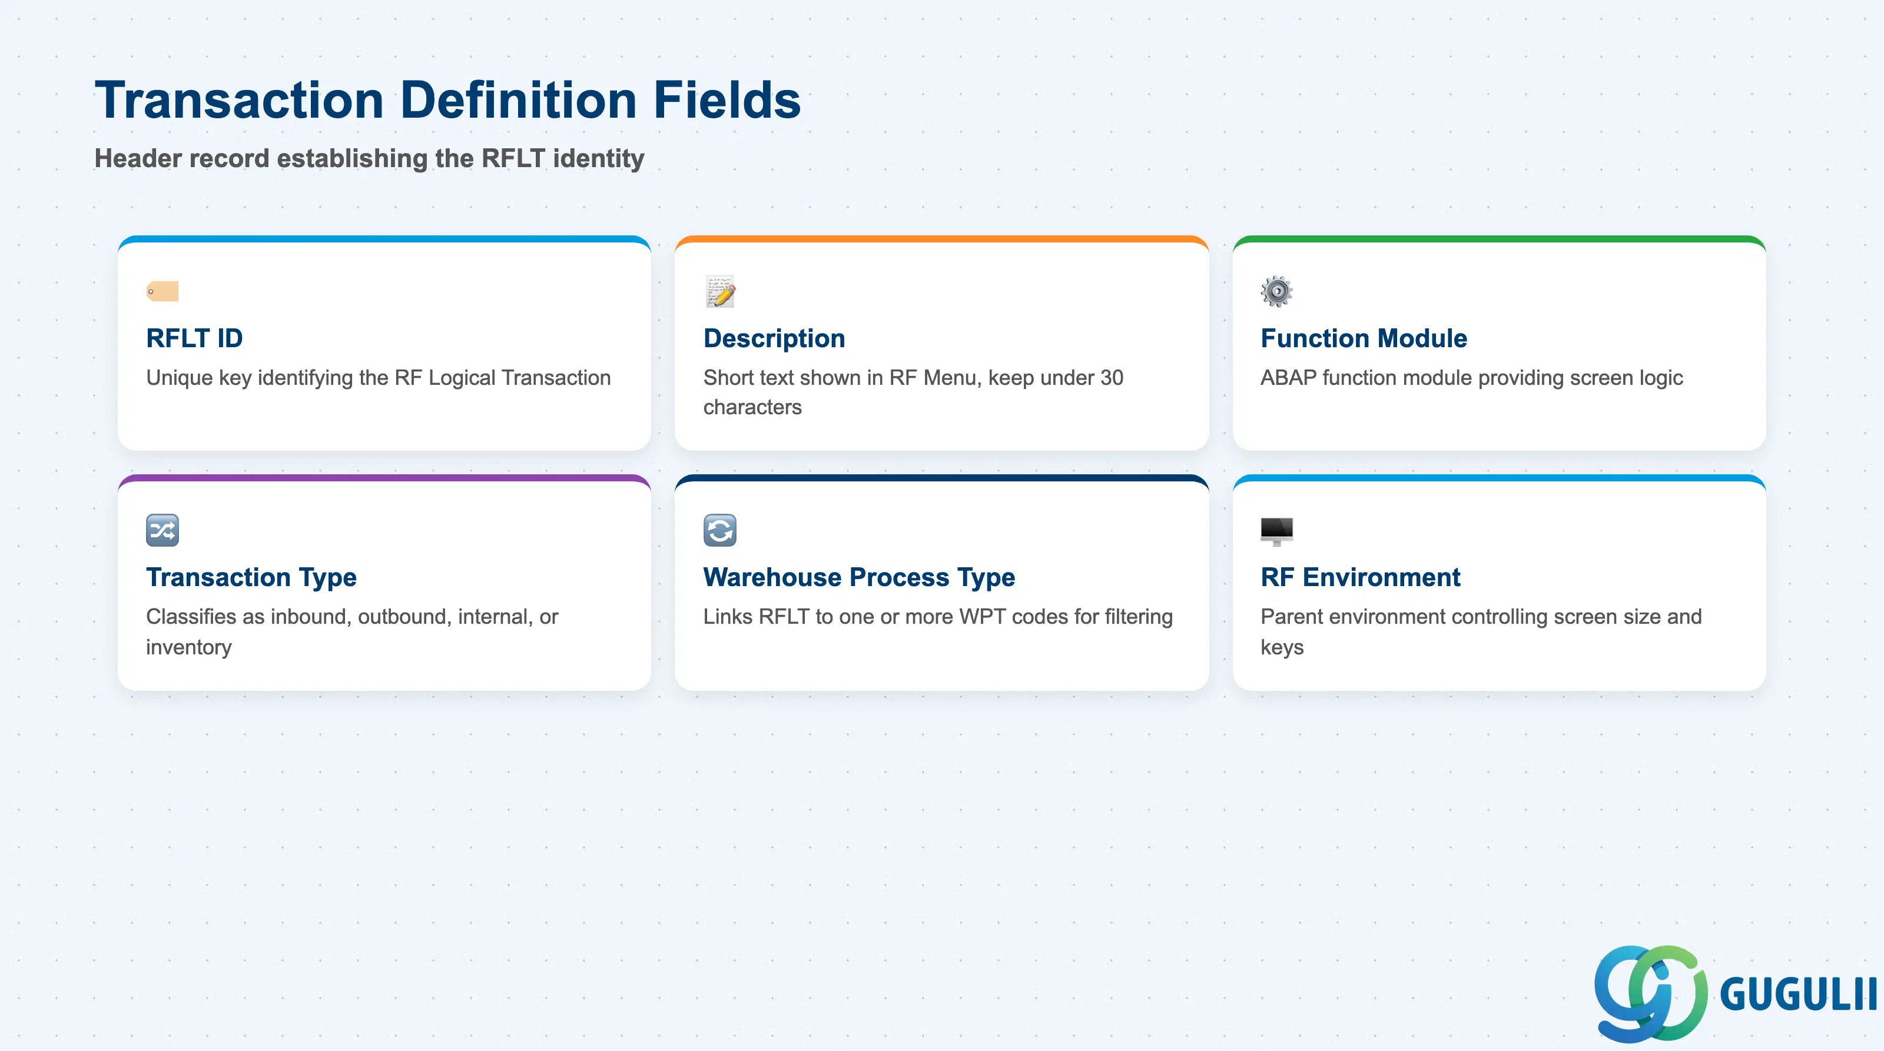Image resolution: width=1884 pixels, height=1051 pixels.
Task: Select the Function Module heading
Action: pos(1364,338)
